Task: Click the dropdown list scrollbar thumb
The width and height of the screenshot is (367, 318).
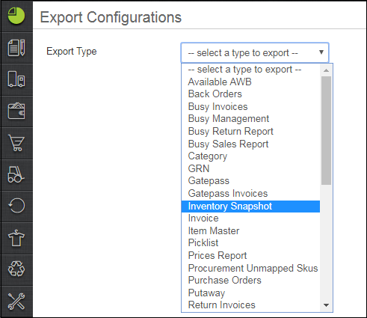Action: (x=326, y=130)
